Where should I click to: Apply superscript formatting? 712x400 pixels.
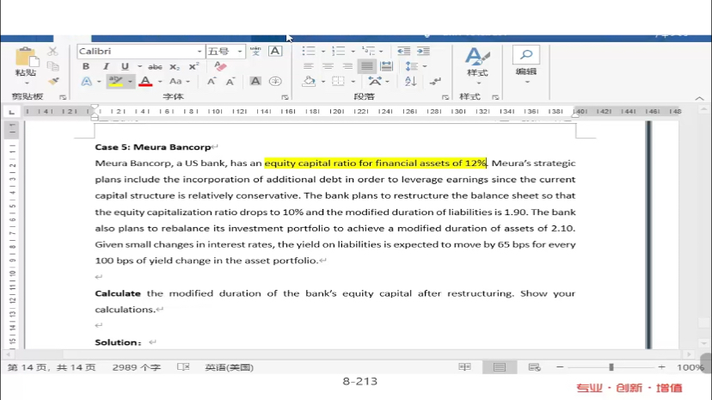pos(193,66)
